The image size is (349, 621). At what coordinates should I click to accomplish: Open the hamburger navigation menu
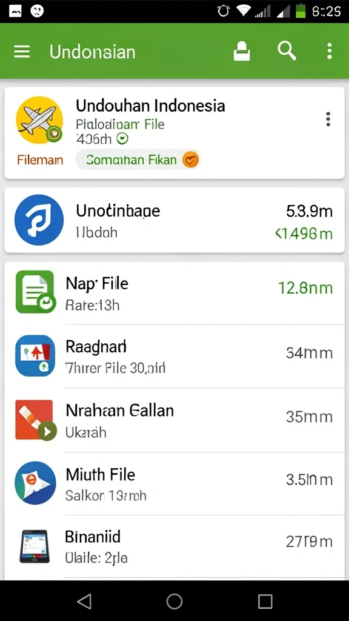point(22,52)
